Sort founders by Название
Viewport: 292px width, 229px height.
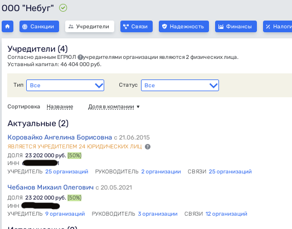click(x=60, y=107)
